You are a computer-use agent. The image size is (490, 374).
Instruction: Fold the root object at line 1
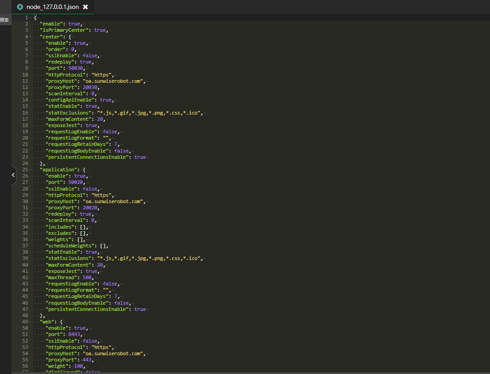[x=30, y=17]
